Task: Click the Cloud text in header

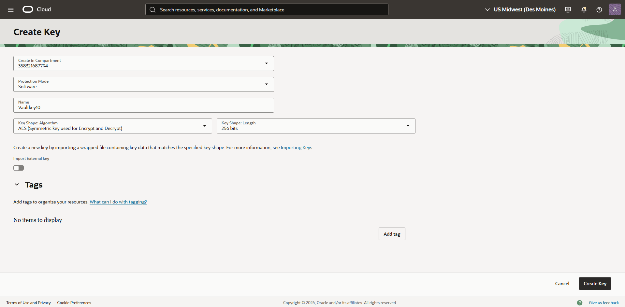Action: 44,9
